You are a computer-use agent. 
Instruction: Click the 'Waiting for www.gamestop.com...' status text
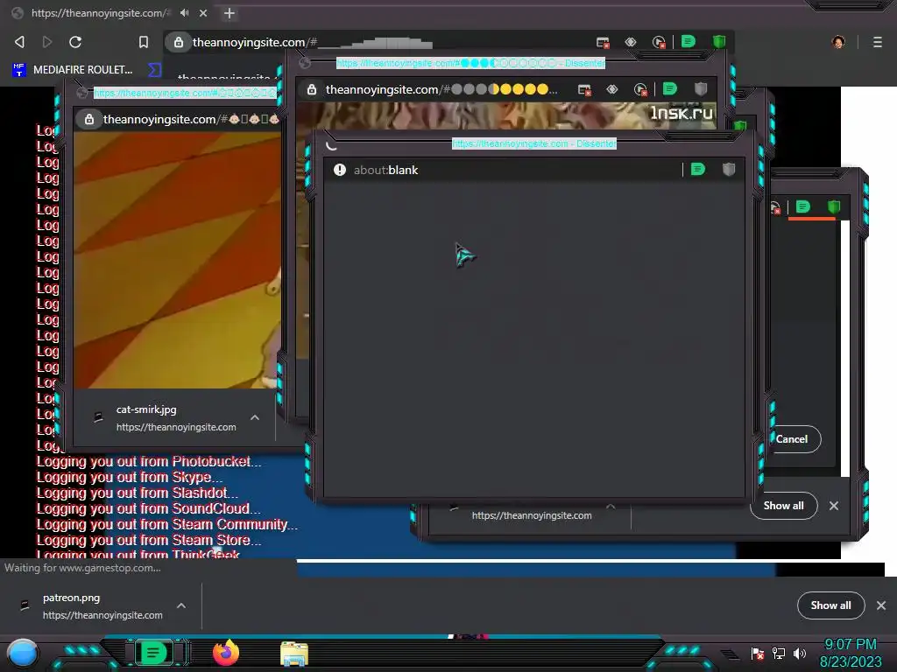click(x=82, y=568)
